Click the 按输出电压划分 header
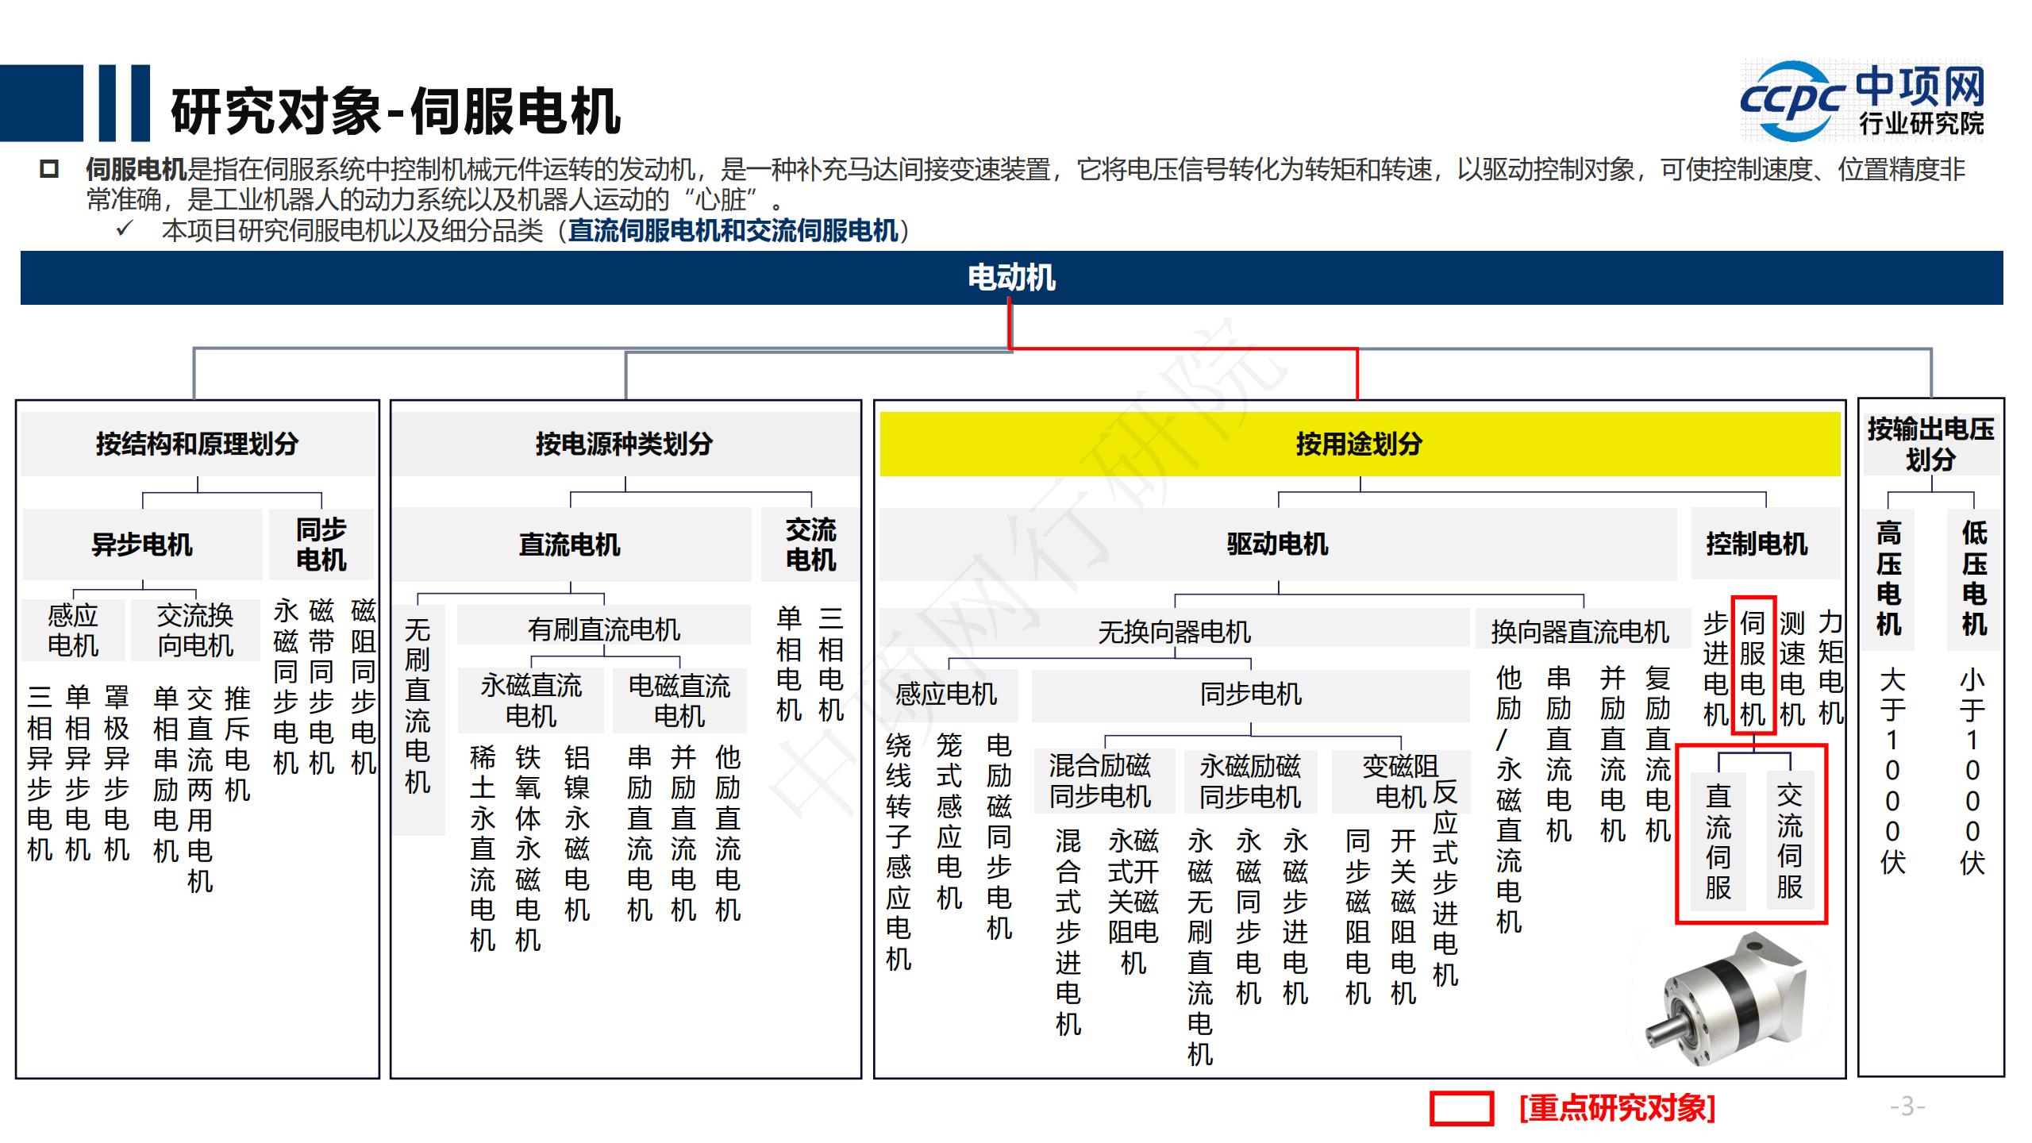This screenshot has height=1143, width=2032. click(x=1930, y=444)
